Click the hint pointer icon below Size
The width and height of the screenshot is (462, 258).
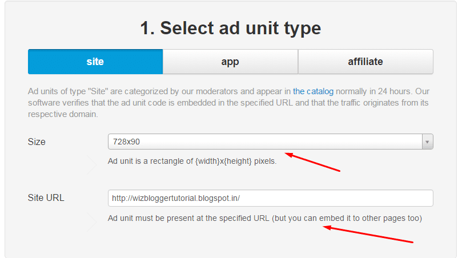coord(93,164)
